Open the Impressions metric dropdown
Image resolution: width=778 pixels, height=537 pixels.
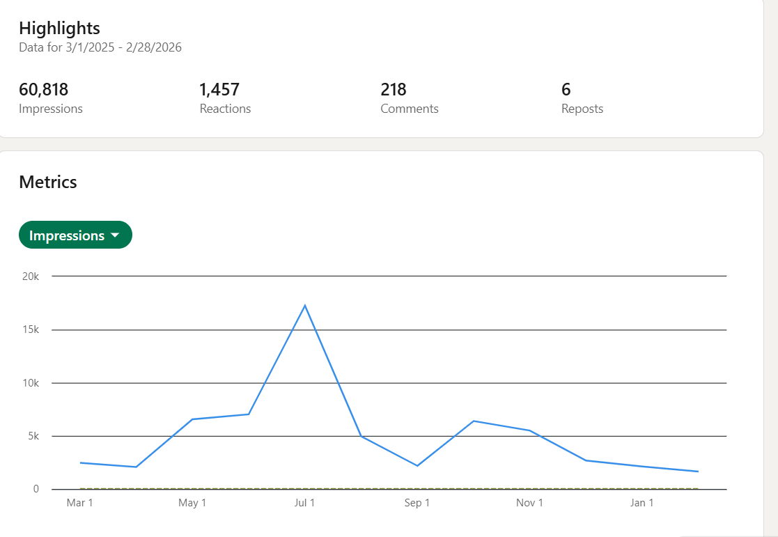(x=75, y=235)
